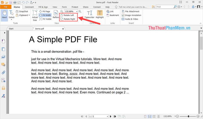
Task: Zoom in using ribbon plus magnifier
Action: (x=80, y=11)
